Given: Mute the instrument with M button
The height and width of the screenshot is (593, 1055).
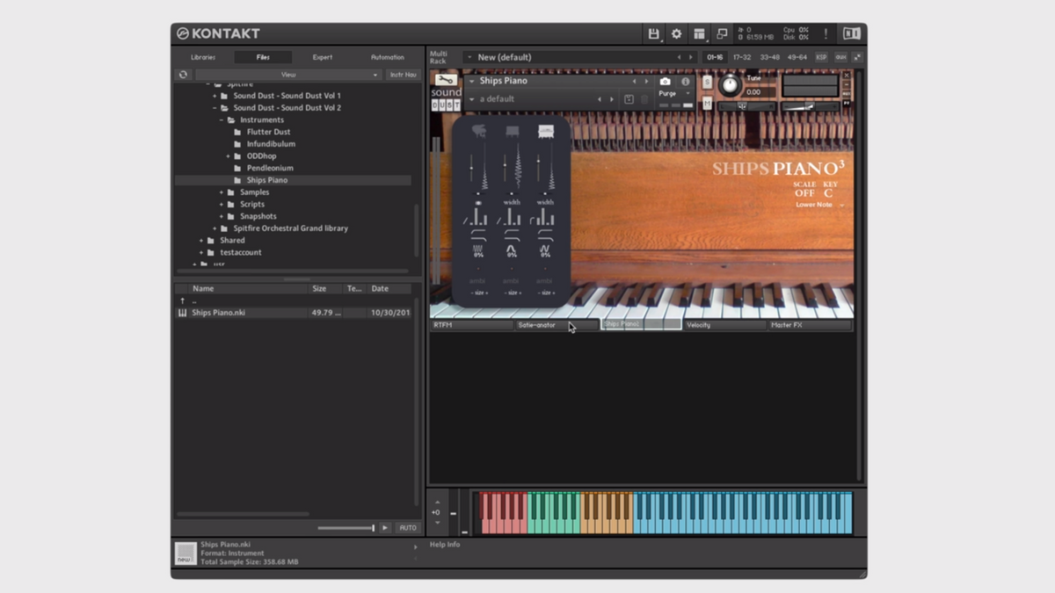Looking at the screenshot, I should 708,103.
